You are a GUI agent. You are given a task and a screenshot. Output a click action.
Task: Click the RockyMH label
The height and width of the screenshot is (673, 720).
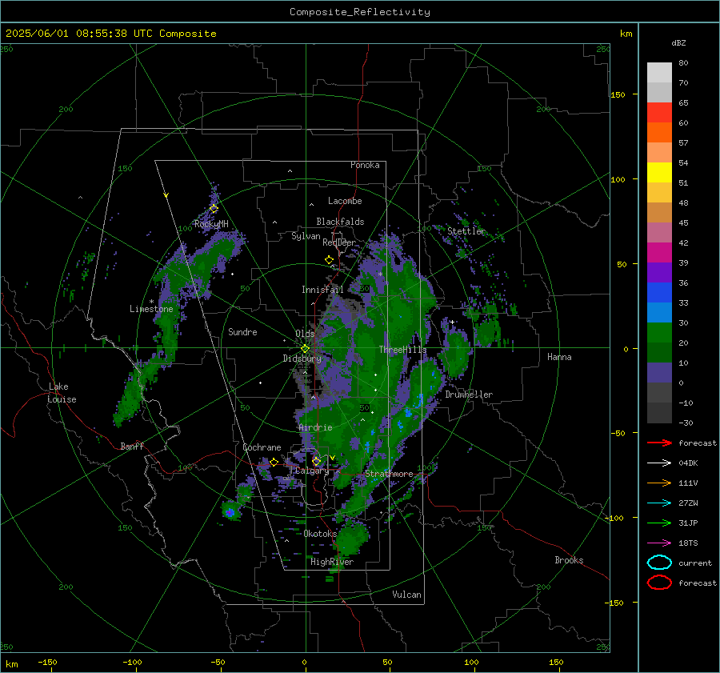tap(211, 224)
